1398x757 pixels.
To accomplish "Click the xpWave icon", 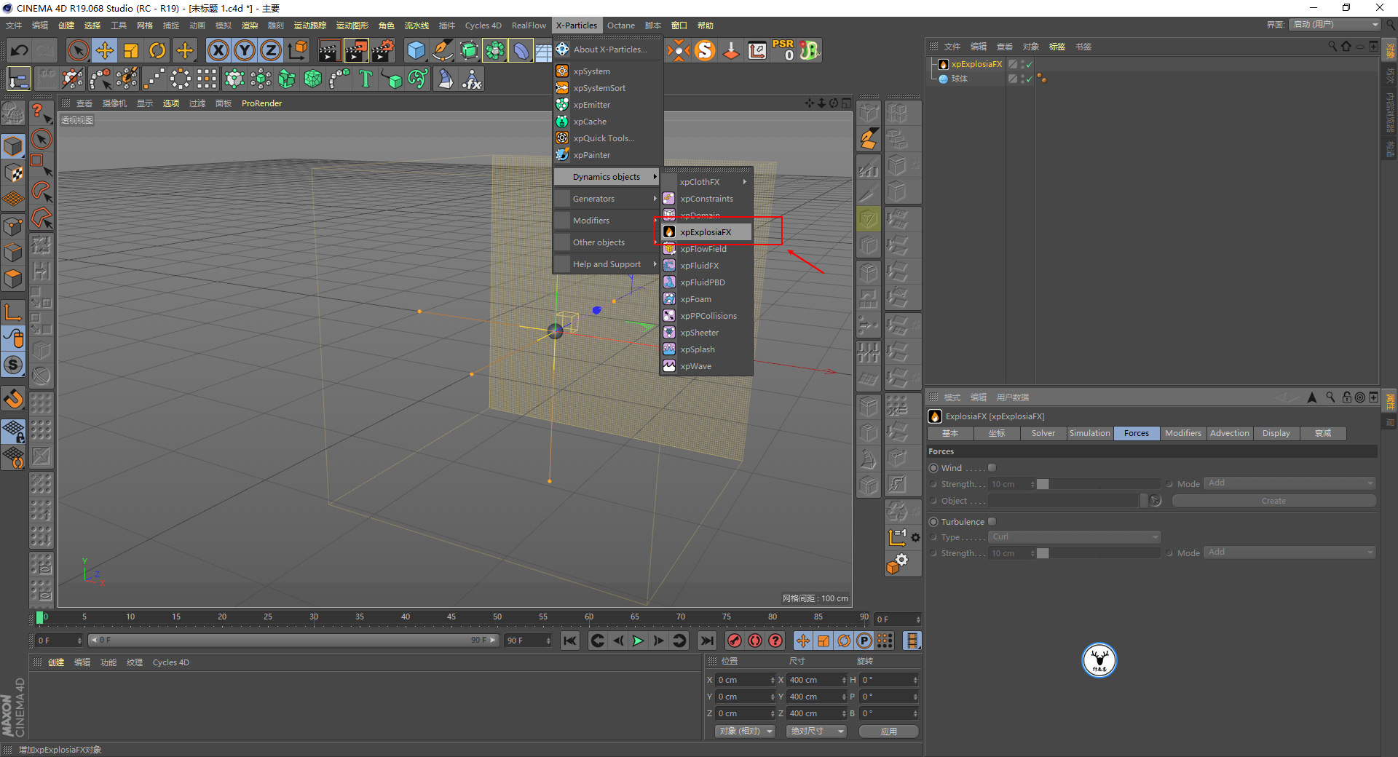I will [669, 366].
